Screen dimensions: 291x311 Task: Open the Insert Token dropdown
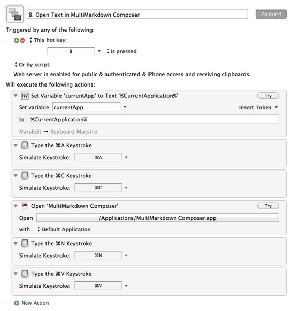tap(258, 107)
